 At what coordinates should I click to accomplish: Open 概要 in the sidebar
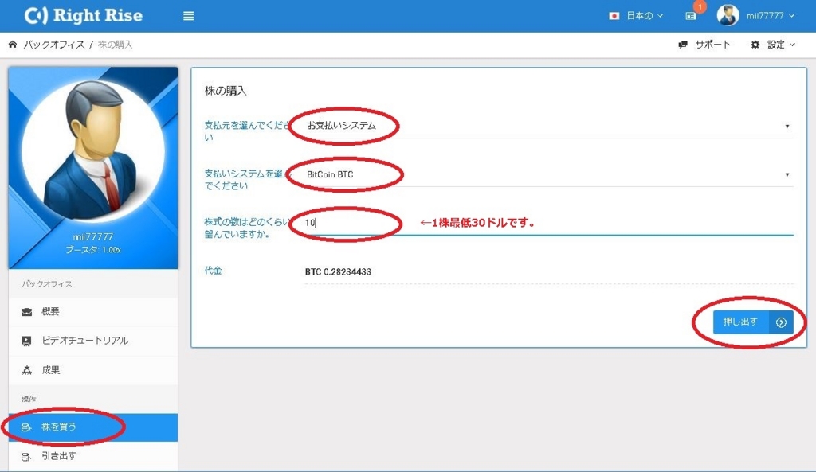tap(93, 312)
